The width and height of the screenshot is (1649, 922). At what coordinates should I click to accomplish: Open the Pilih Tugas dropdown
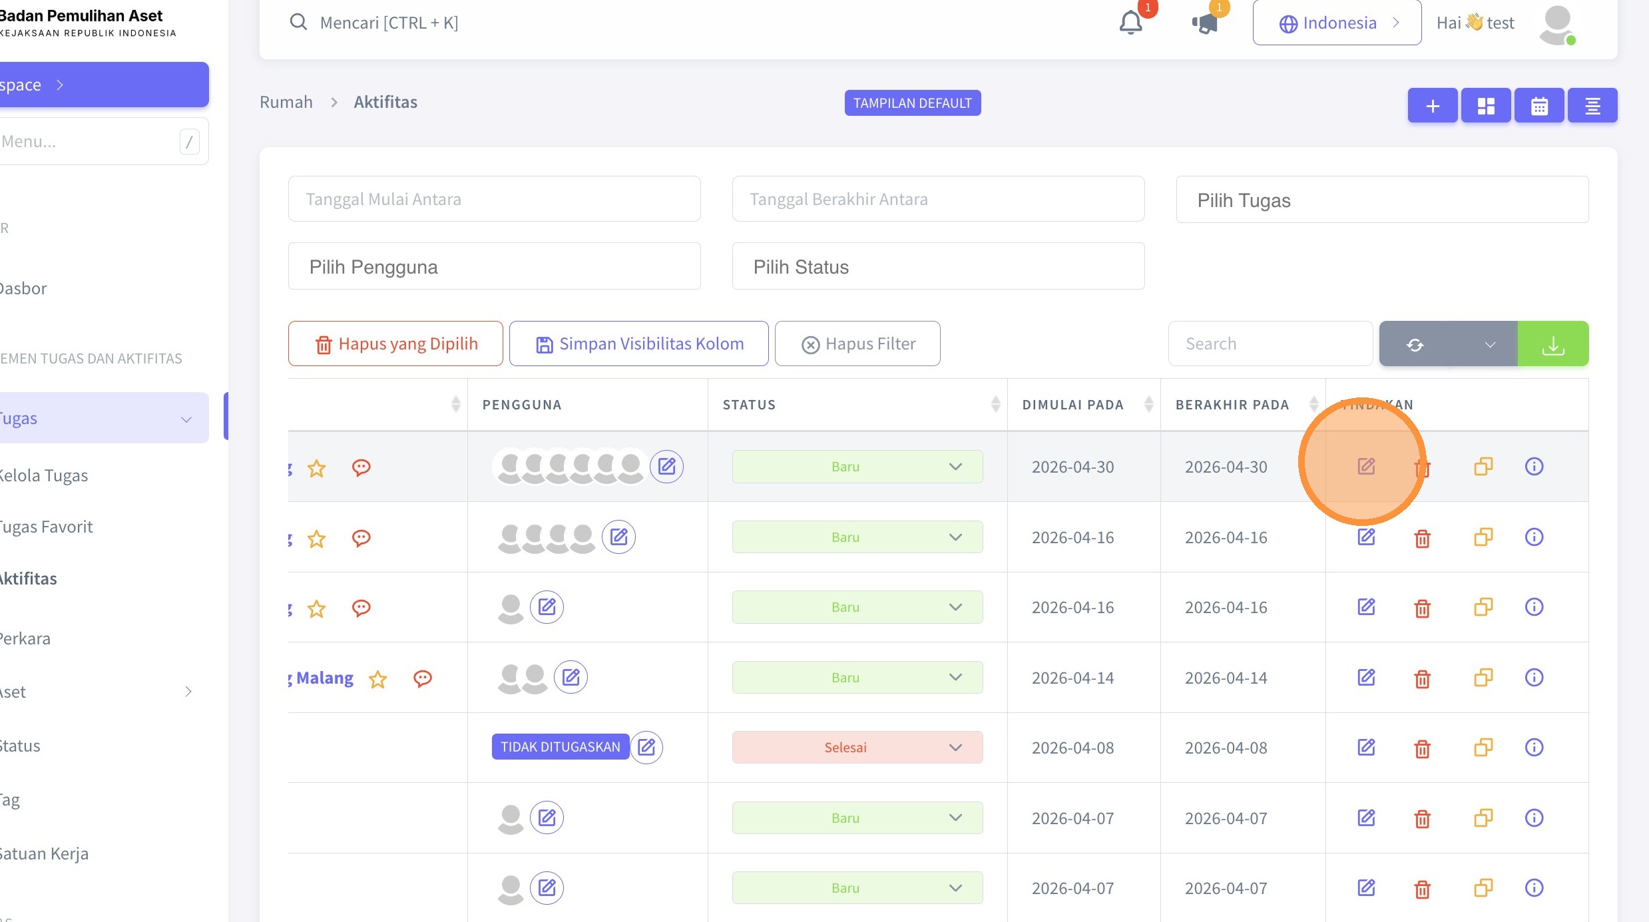[1382, 200]
